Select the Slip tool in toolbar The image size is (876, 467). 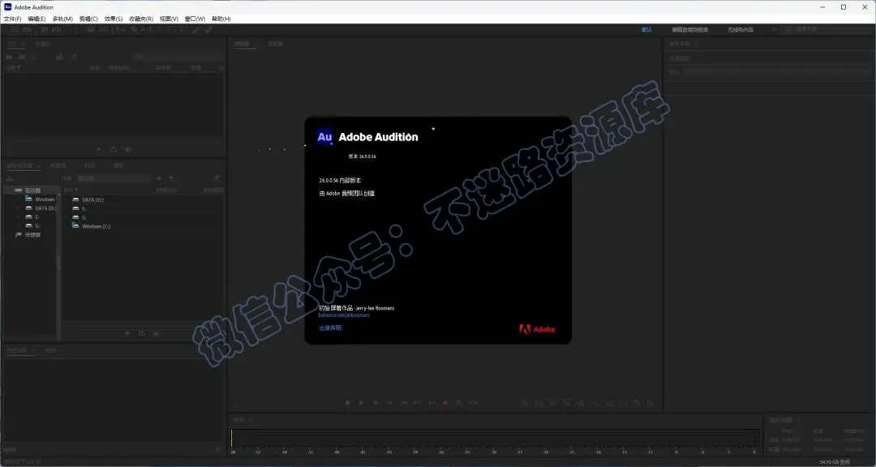[x=145, y=30]
